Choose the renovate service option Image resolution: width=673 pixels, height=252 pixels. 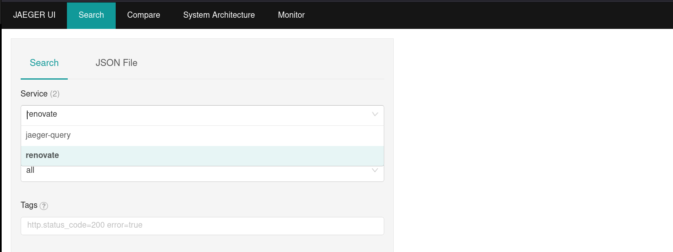click(x=202, y=155)
